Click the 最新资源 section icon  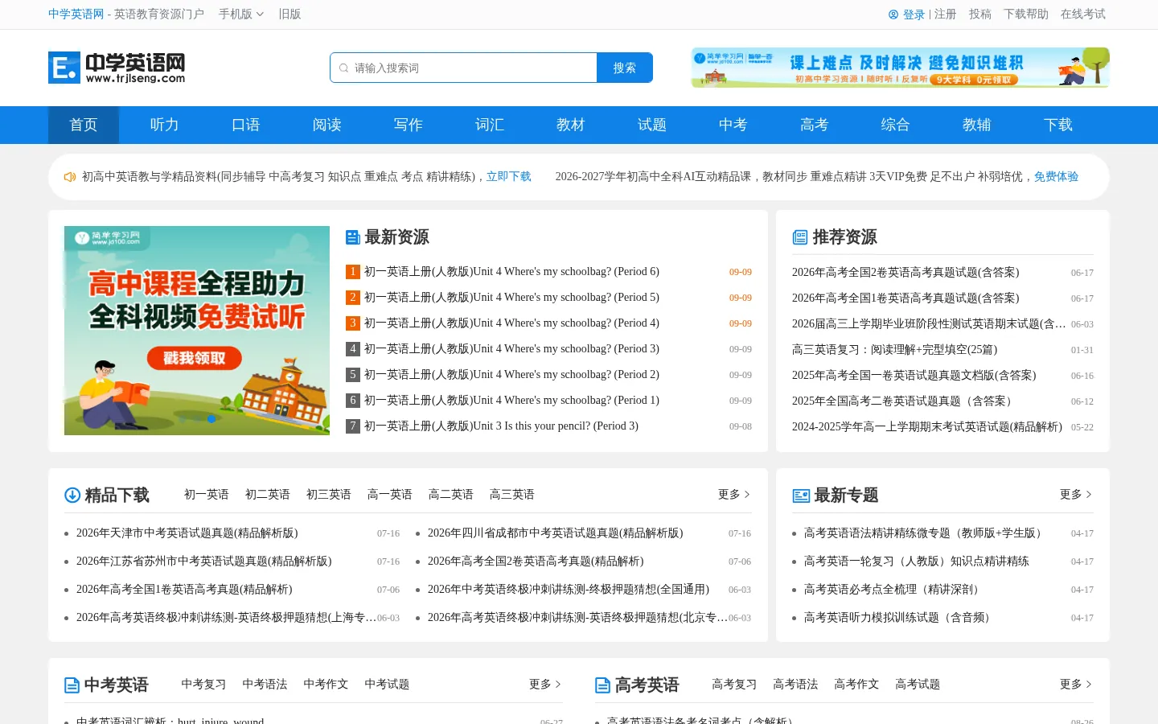pyautogui.click(x=352, y=237)
